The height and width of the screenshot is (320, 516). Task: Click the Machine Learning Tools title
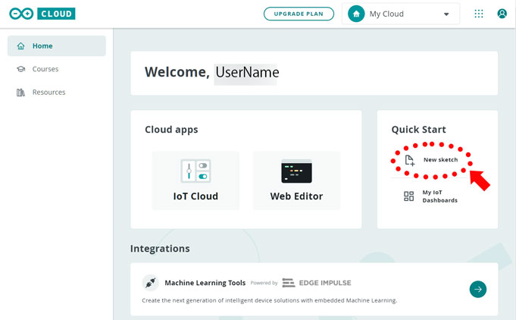[205, 283]
